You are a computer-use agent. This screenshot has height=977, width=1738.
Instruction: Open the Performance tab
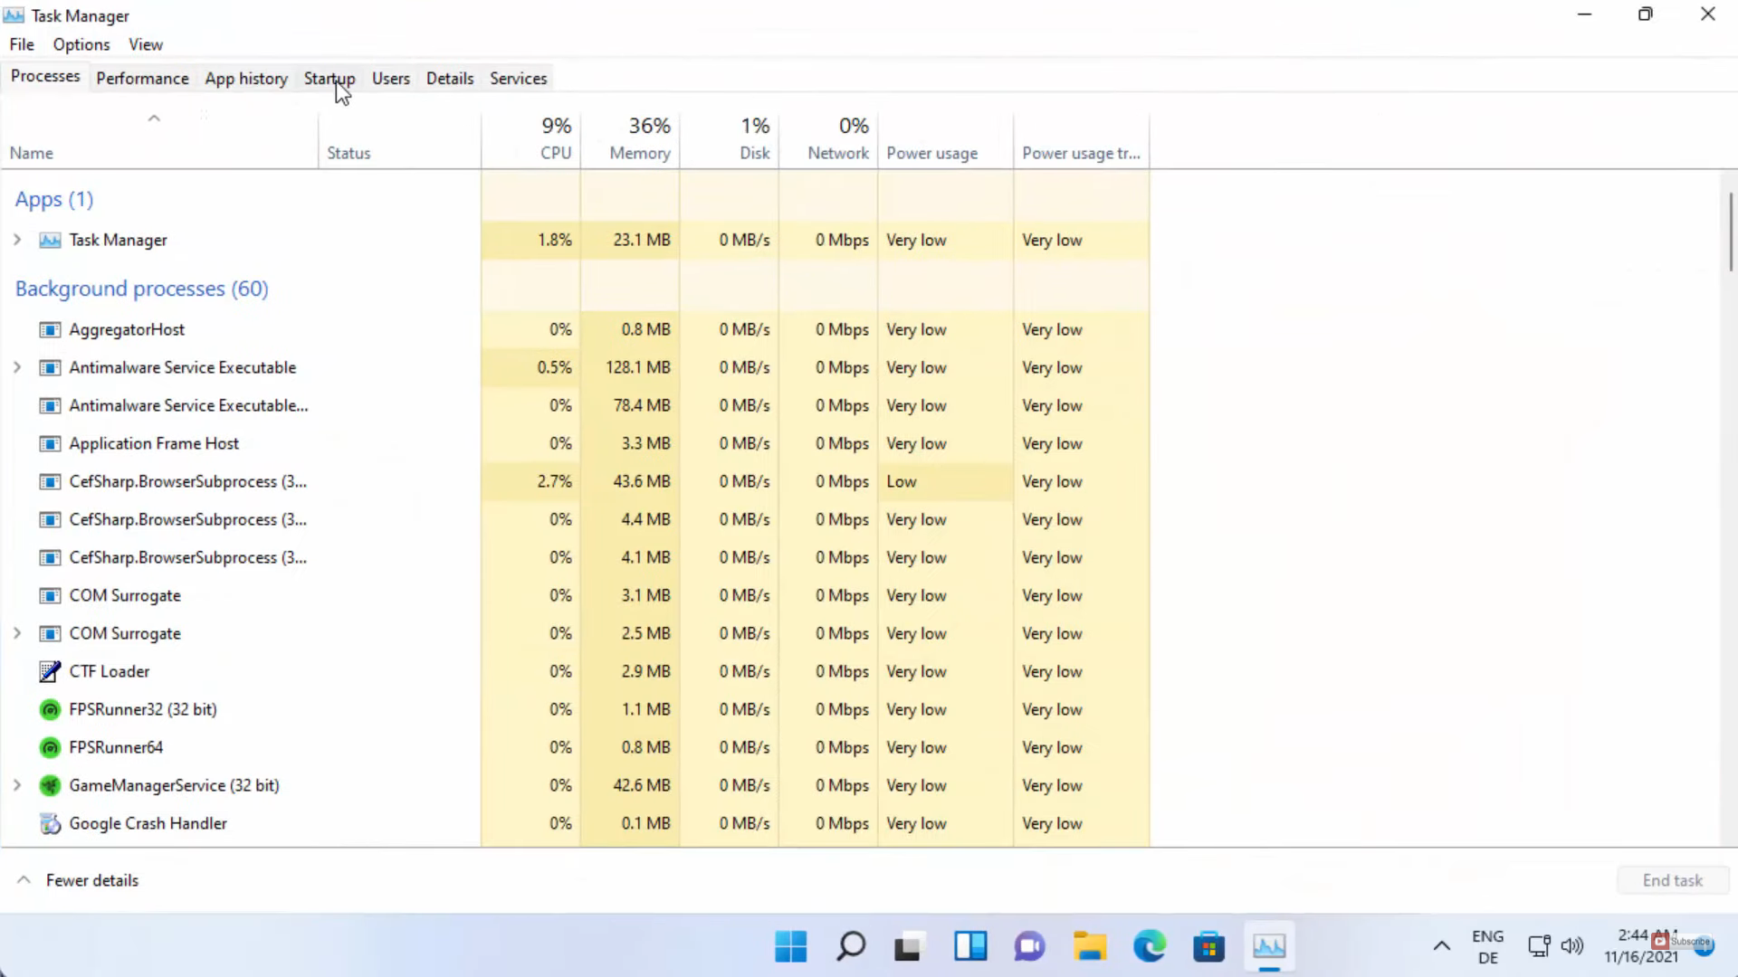(142, 79)
